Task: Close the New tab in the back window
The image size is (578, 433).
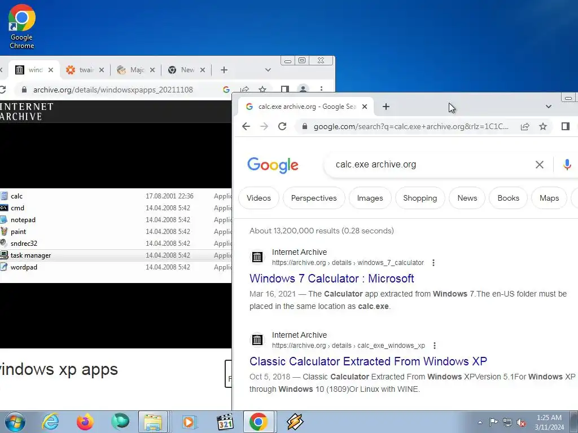Action: [x=203, y=70]
